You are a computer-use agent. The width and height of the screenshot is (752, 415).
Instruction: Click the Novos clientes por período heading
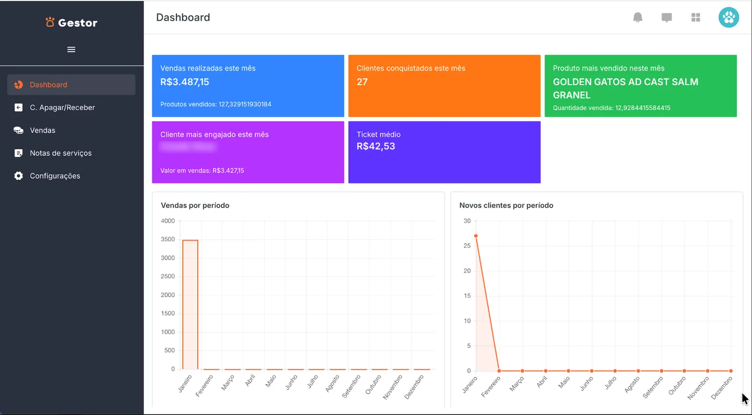(507, 205)
